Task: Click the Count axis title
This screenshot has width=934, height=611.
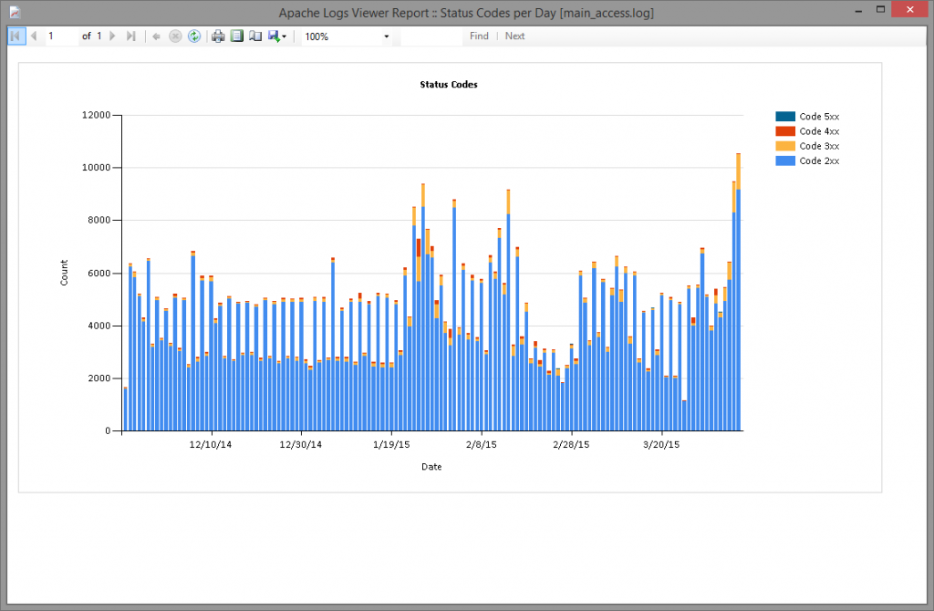Action: (64, 273)
